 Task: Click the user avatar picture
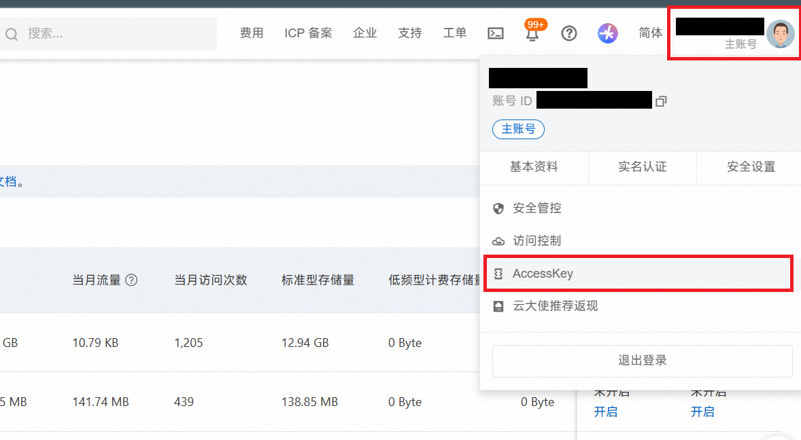click(x=780, y=34)
